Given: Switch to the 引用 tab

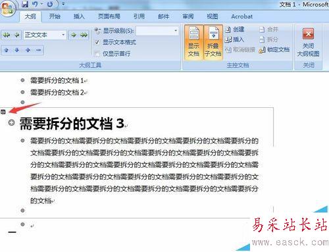Looking at the screenshot, I should (139, 16).
